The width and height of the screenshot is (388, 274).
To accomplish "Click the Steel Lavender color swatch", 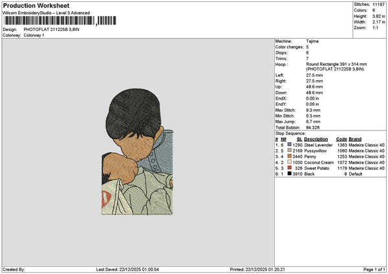I will pos(289,145).
